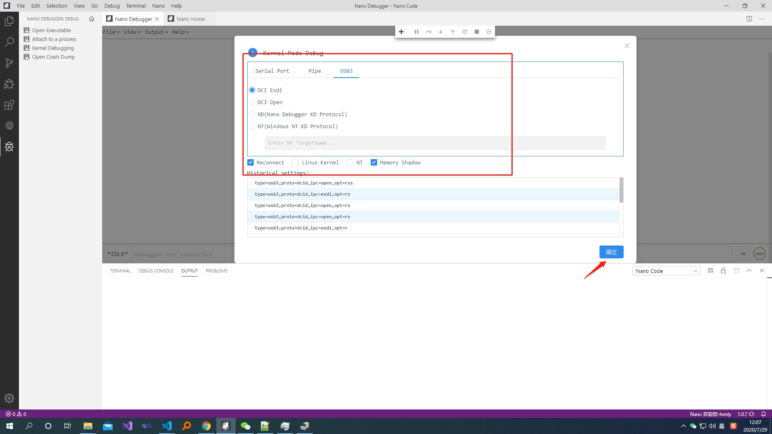Screen dimensions: 772x434
Task: Select the DCI Open radio option
Action: (x=252, y=102)
